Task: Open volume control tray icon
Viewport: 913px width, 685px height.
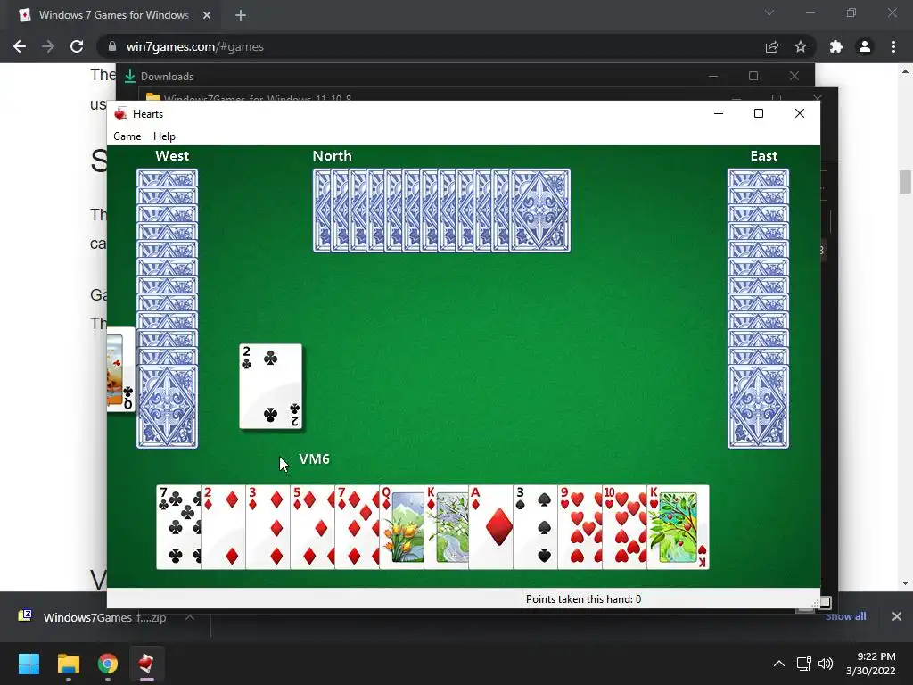Action: click(x=825, y=664)
